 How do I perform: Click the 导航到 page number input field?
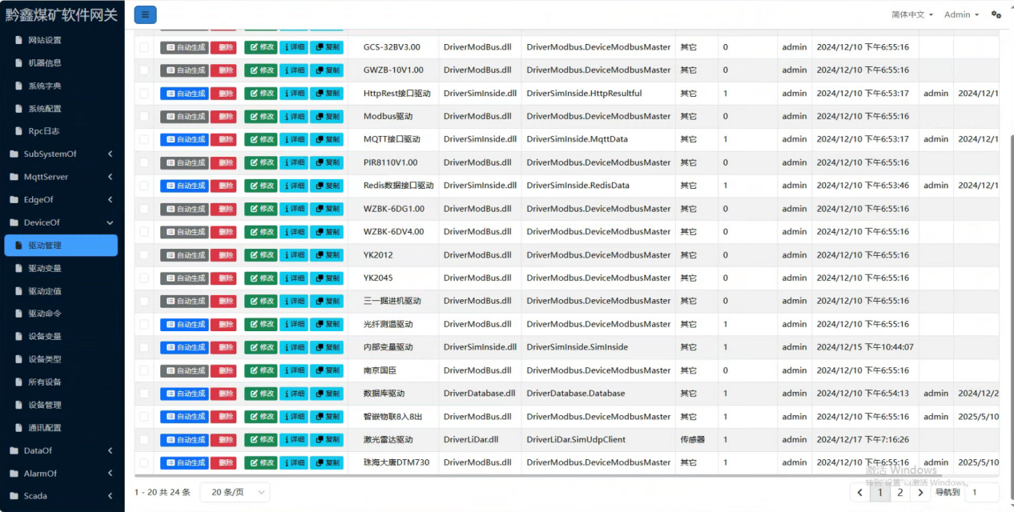982,493
